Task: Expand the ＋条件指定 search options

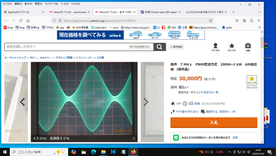Action: click(176, 47)
